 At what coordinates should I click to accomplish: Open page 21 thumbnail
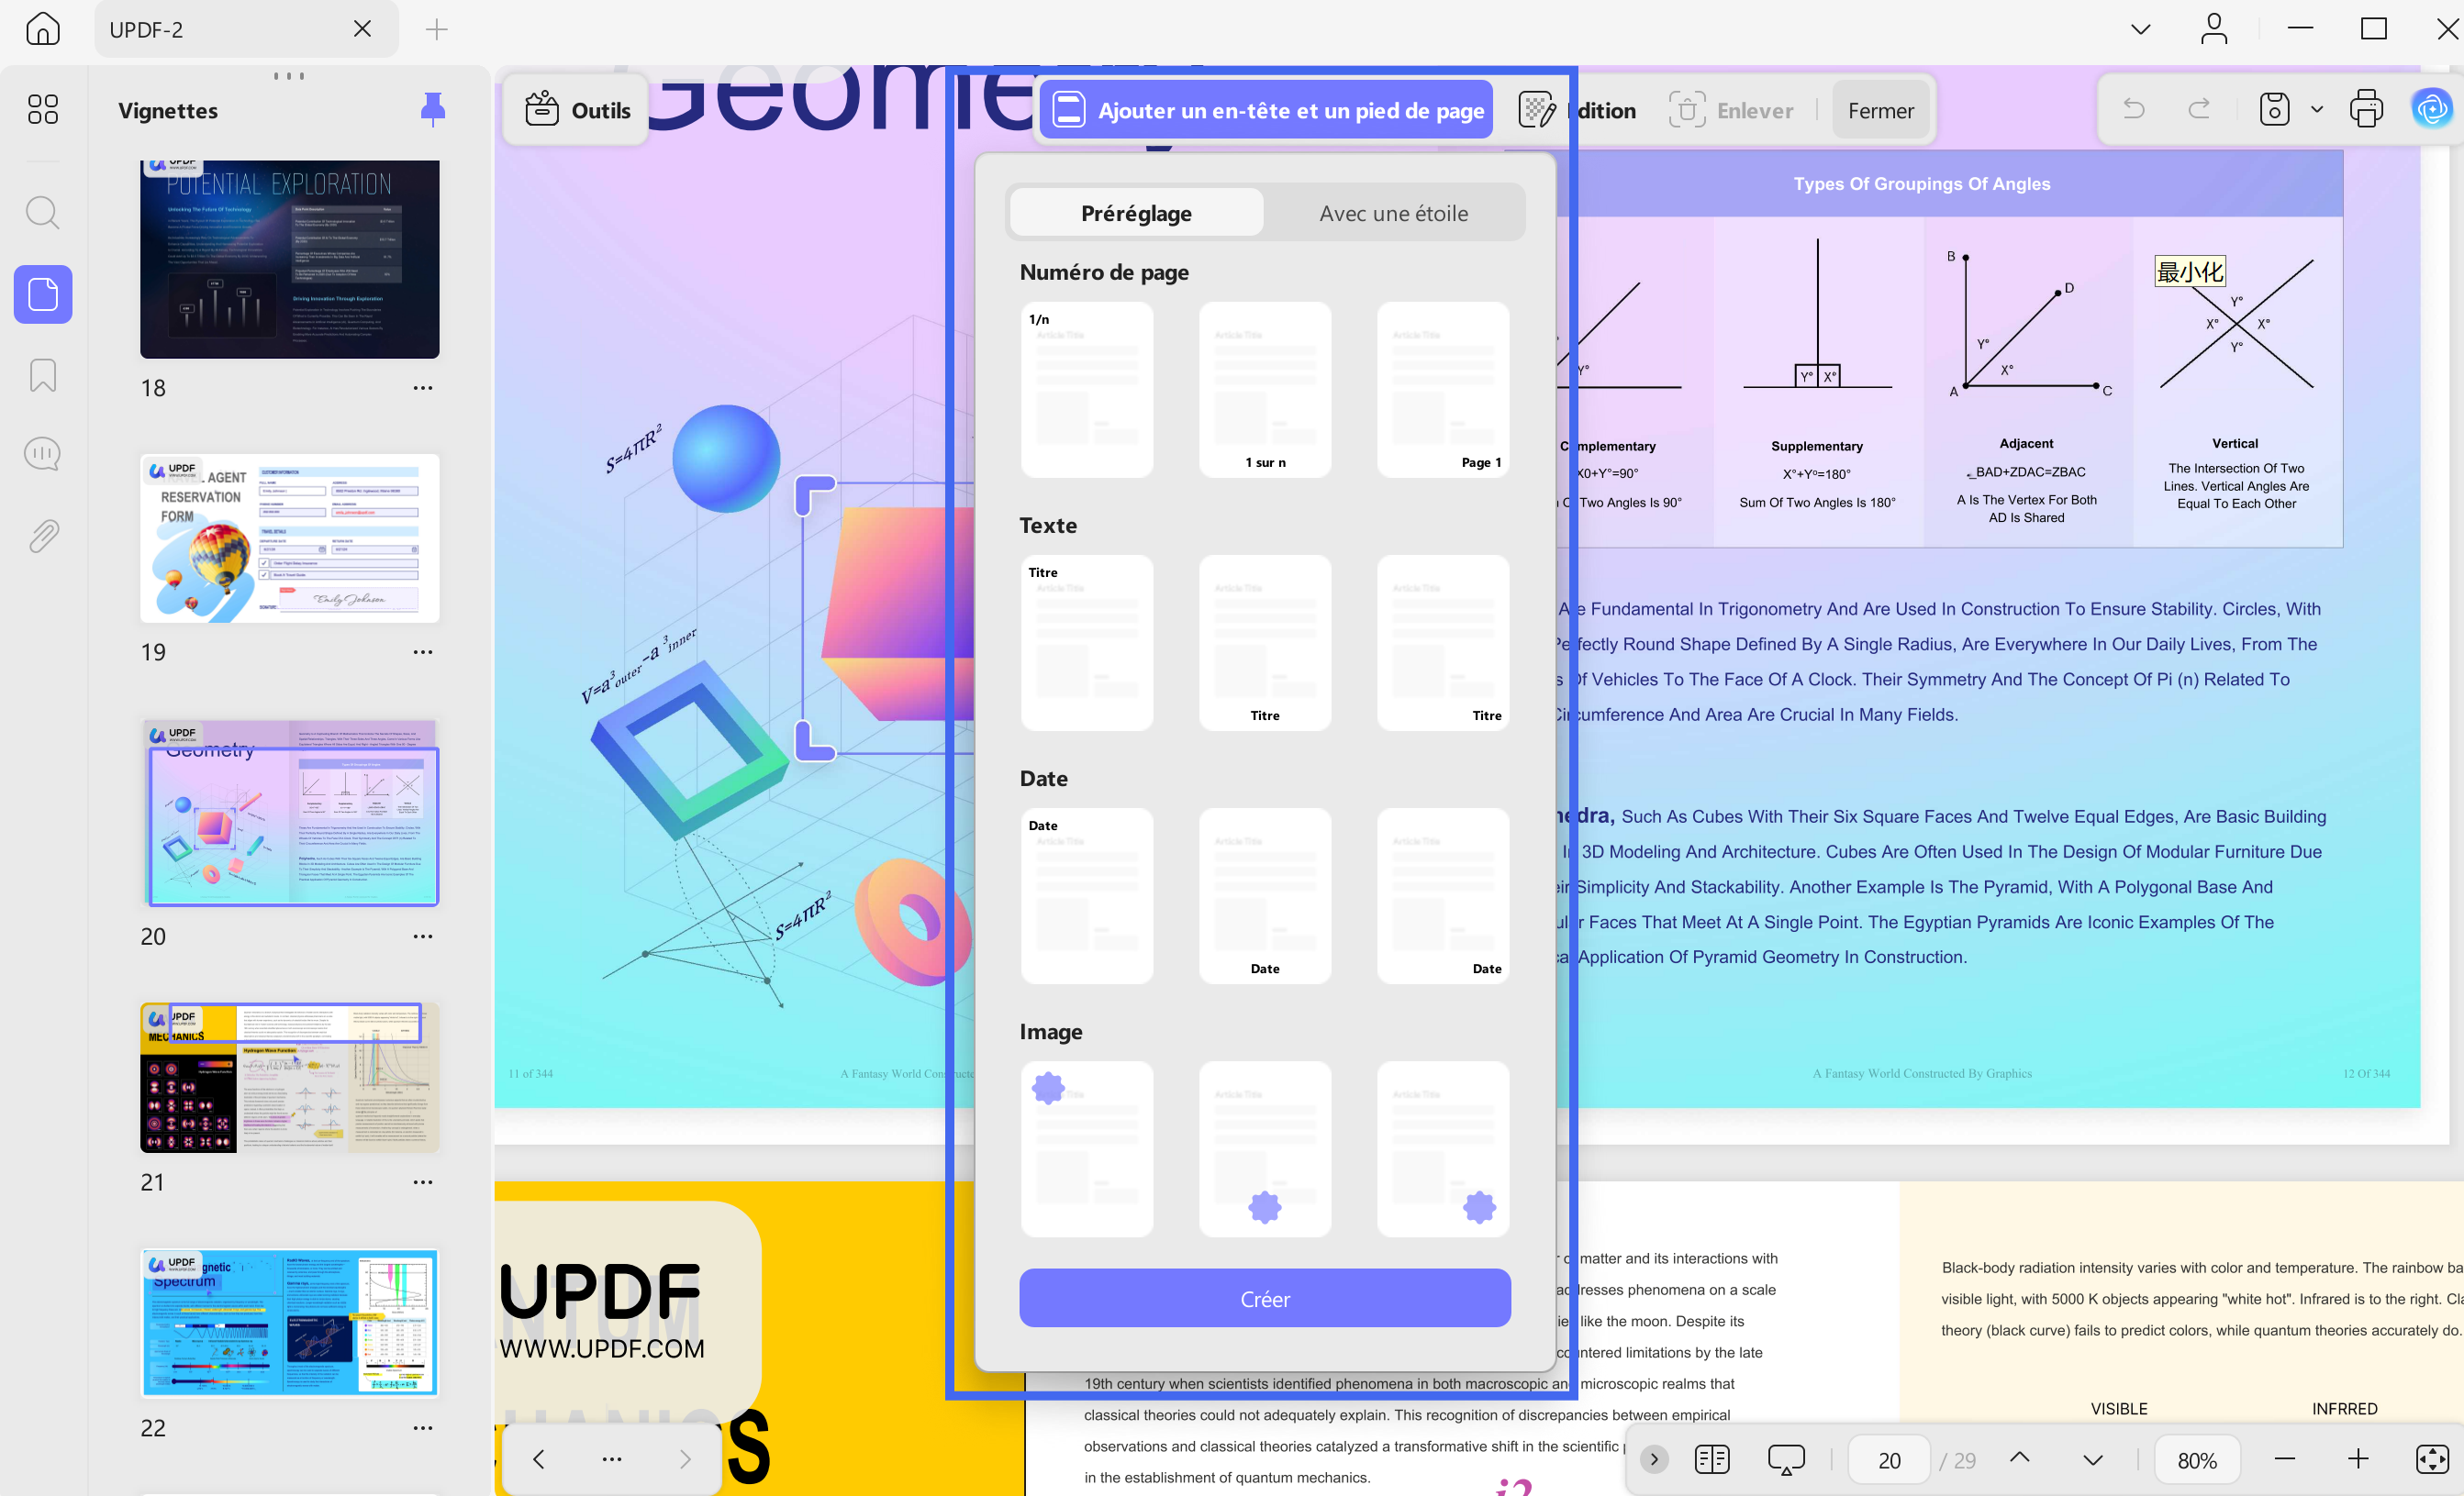point(290,1077)
